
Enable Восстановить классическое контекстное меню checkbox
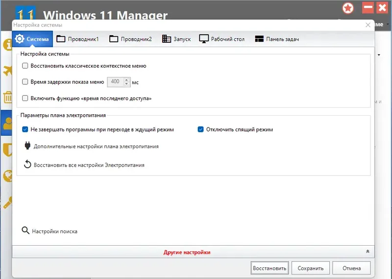(25, 66)
